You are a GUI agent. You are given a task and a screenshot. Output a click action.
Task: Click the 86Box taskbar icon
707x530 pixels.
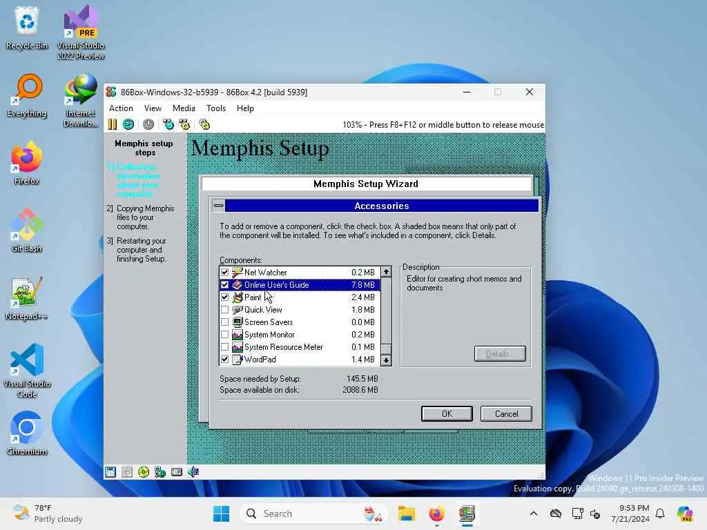point(467,513)
